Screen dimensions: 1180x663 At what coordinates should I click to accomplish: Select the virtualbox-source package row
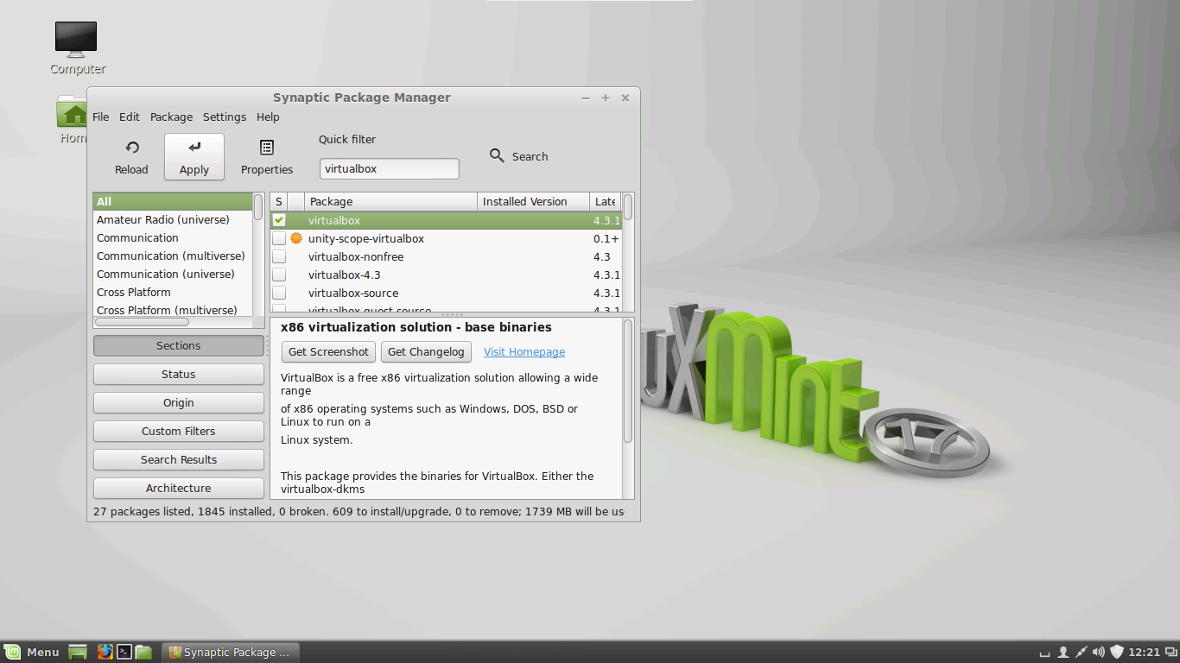(446, 293)
